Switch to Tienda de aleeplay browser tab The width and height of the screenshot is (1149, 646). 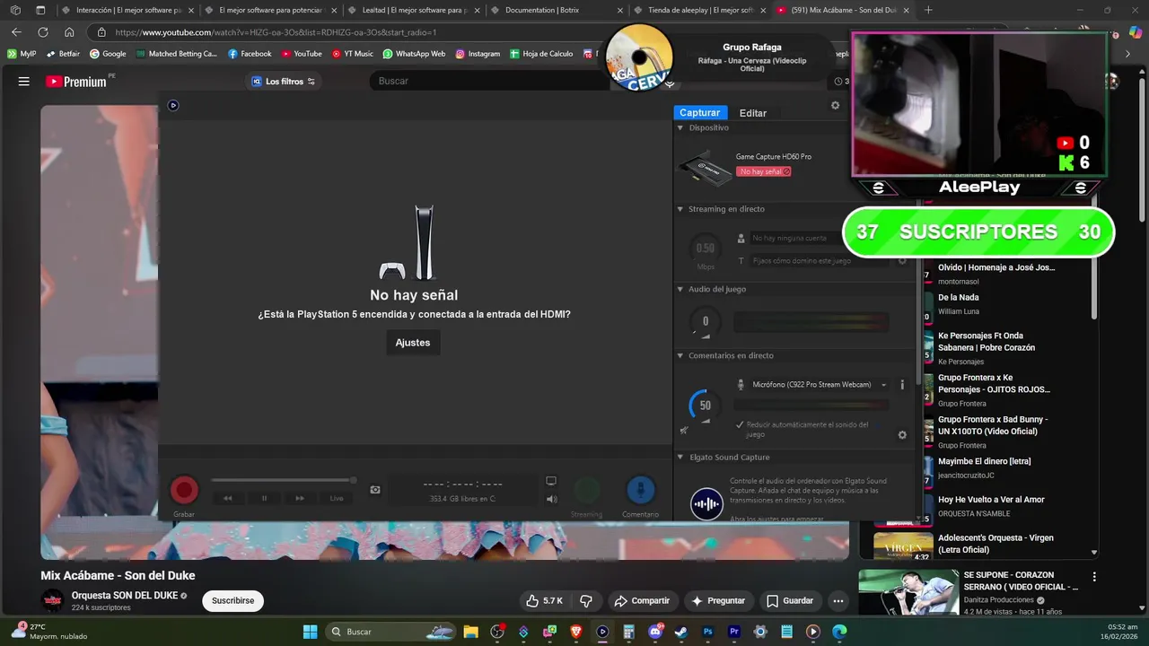[700, 10]
